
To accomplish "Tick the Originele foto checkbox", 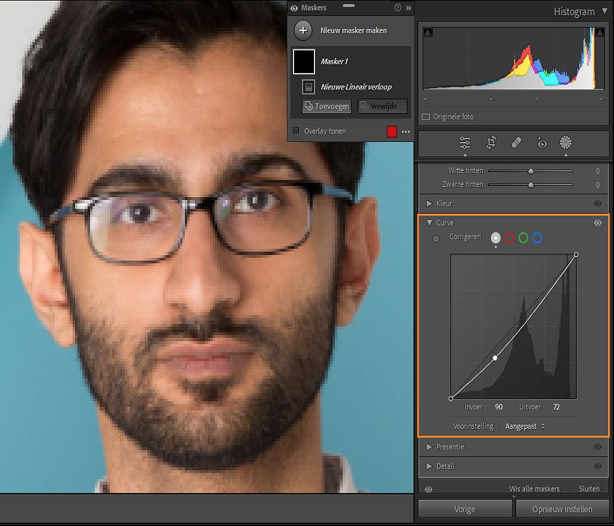I will [x=426, y=117].
